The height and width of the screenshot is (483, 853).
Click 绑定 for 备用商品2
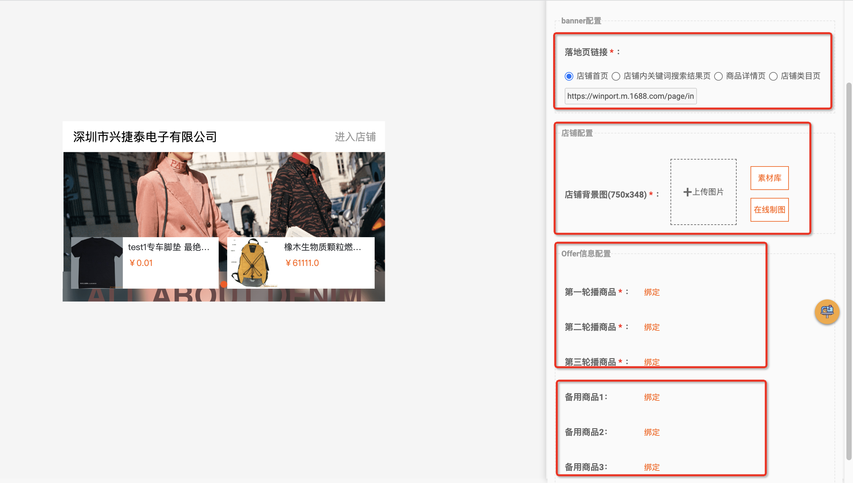pos(652,432)
